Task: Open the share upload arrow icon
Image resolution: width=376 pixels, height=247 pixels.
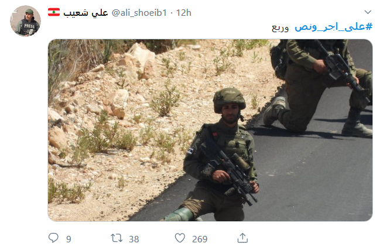Action: click(x=242, y=238)
